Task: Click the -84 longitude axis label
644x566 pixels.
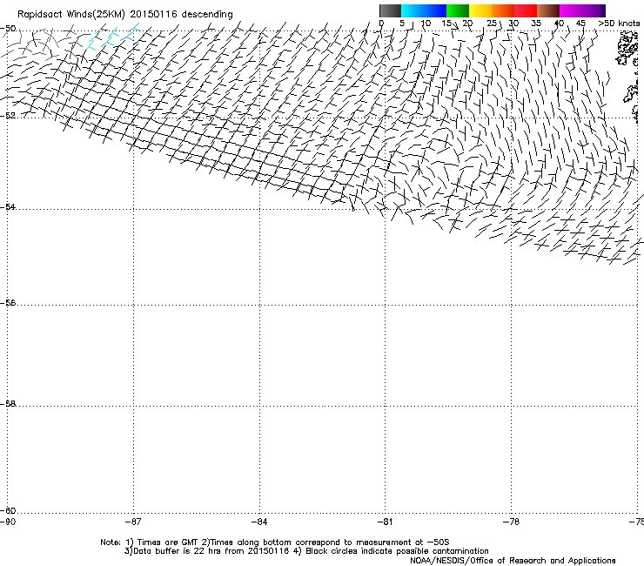Action: click(259, 522)
